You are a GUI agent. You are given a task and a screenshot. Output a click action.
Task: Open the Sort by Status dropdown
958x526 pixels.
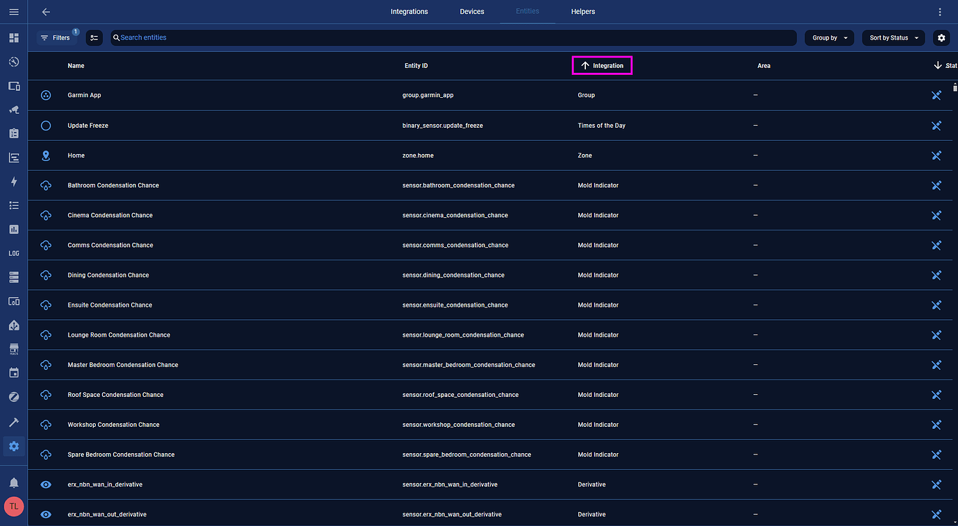[x=893, y=38]
